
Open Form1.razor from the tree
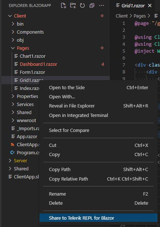(32, 72)
